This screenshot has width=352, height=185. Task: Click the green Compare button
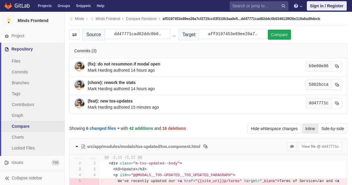[279, 35]
